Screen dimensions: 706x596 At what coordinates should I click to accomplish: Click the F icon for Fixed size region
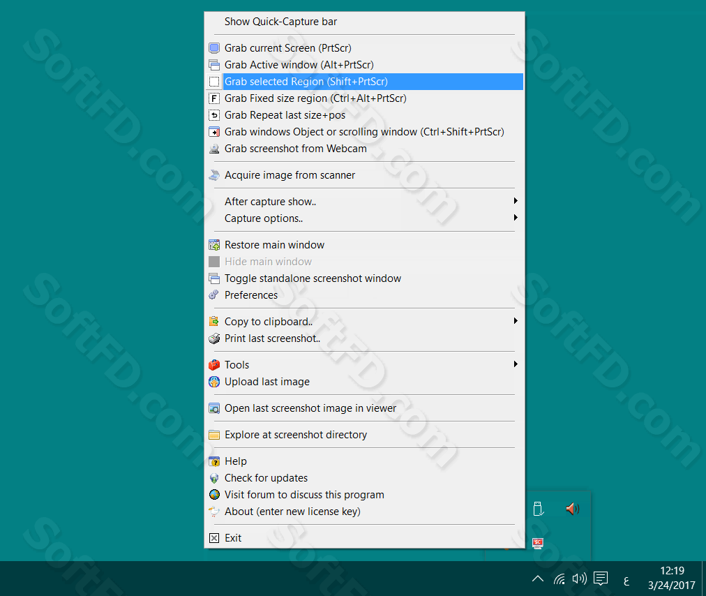214,98
